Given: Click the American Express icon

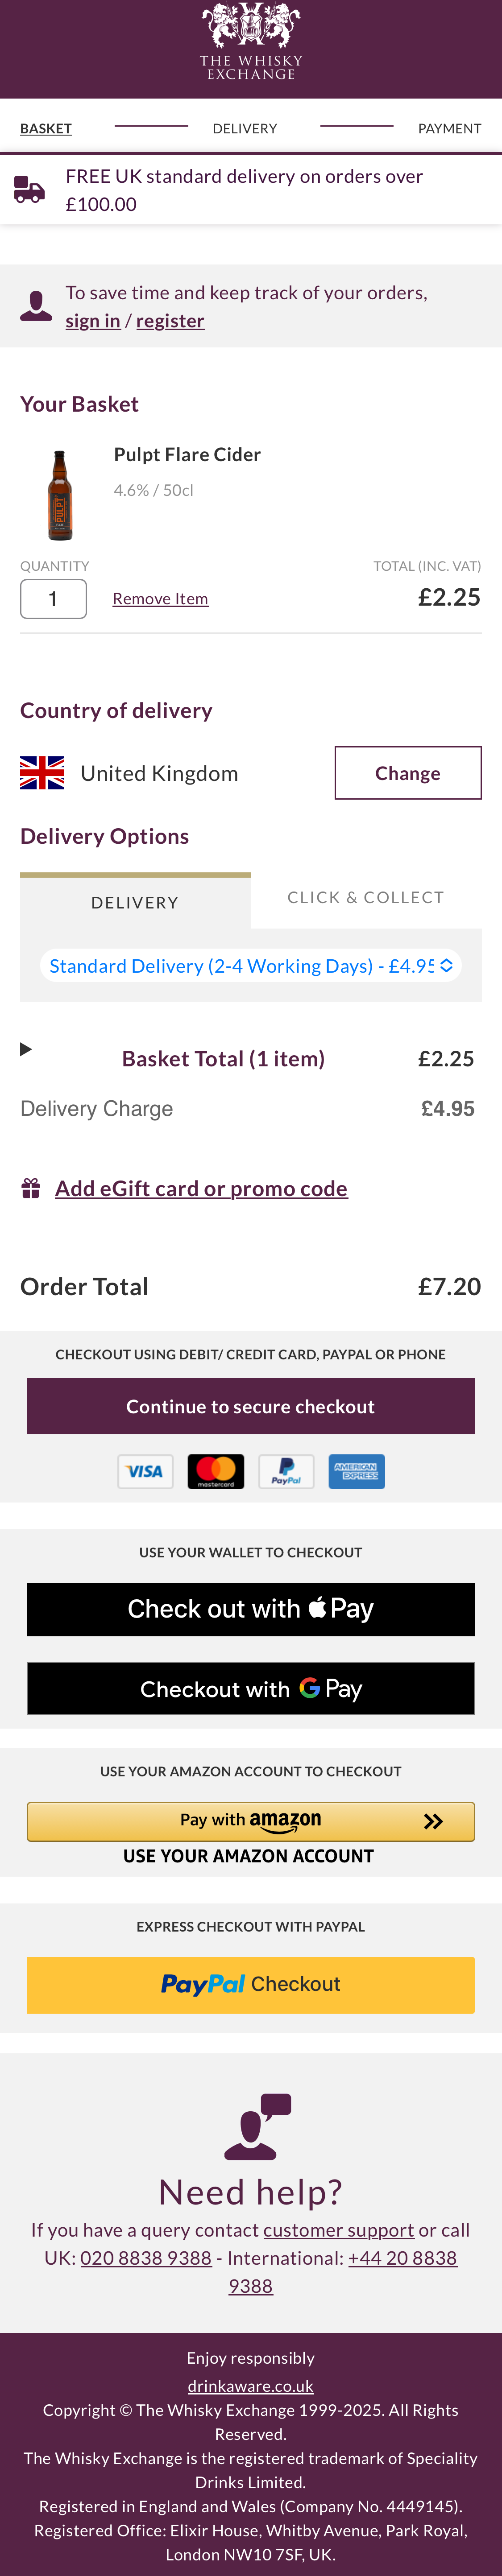Looking at the screenshot, I should 356,1471.
